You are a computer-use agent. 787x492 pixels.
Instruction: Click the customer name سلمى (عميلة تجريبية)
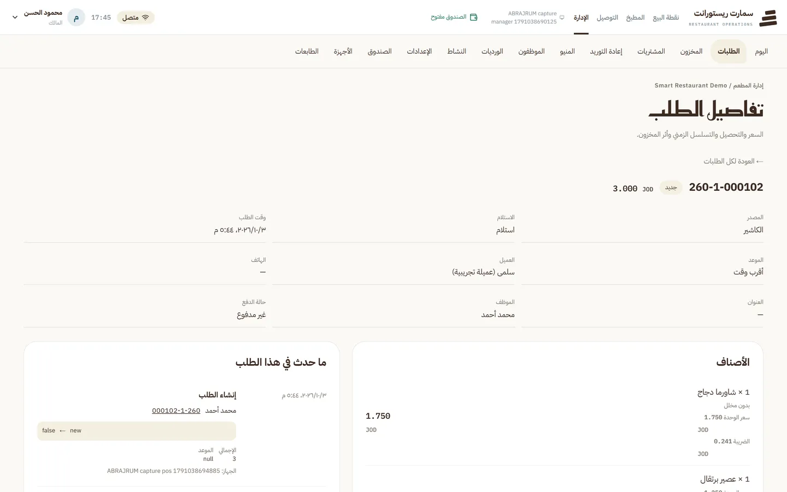tap(483, 272)
